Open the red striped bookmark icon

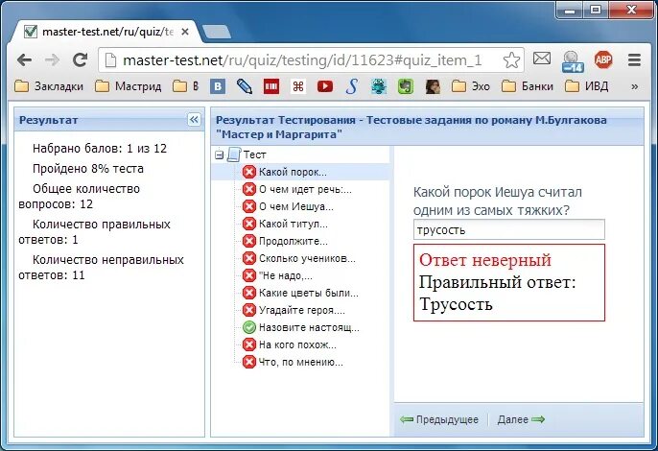pos(271,86)
